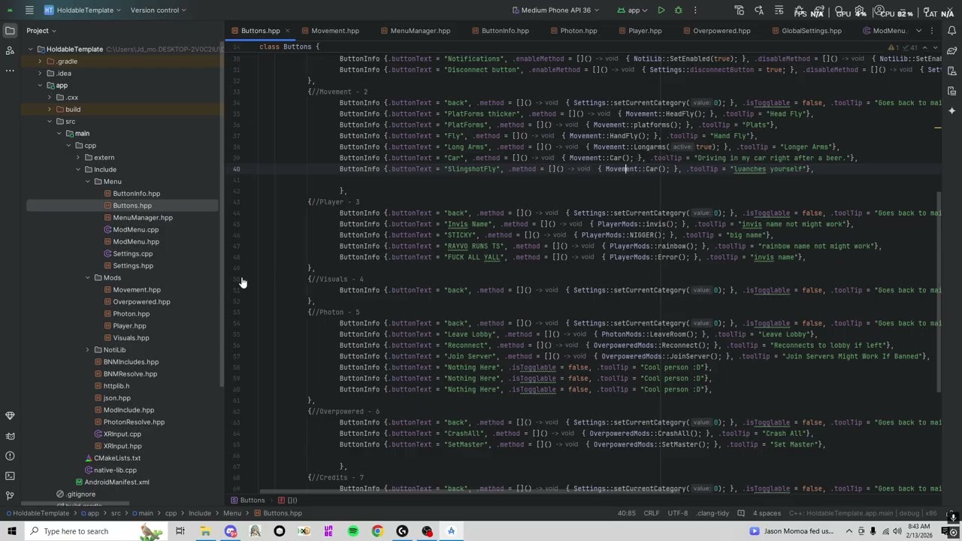962x541 pixels.
Task: Open File Explorer from the taskbar
Action: point(204,531)
